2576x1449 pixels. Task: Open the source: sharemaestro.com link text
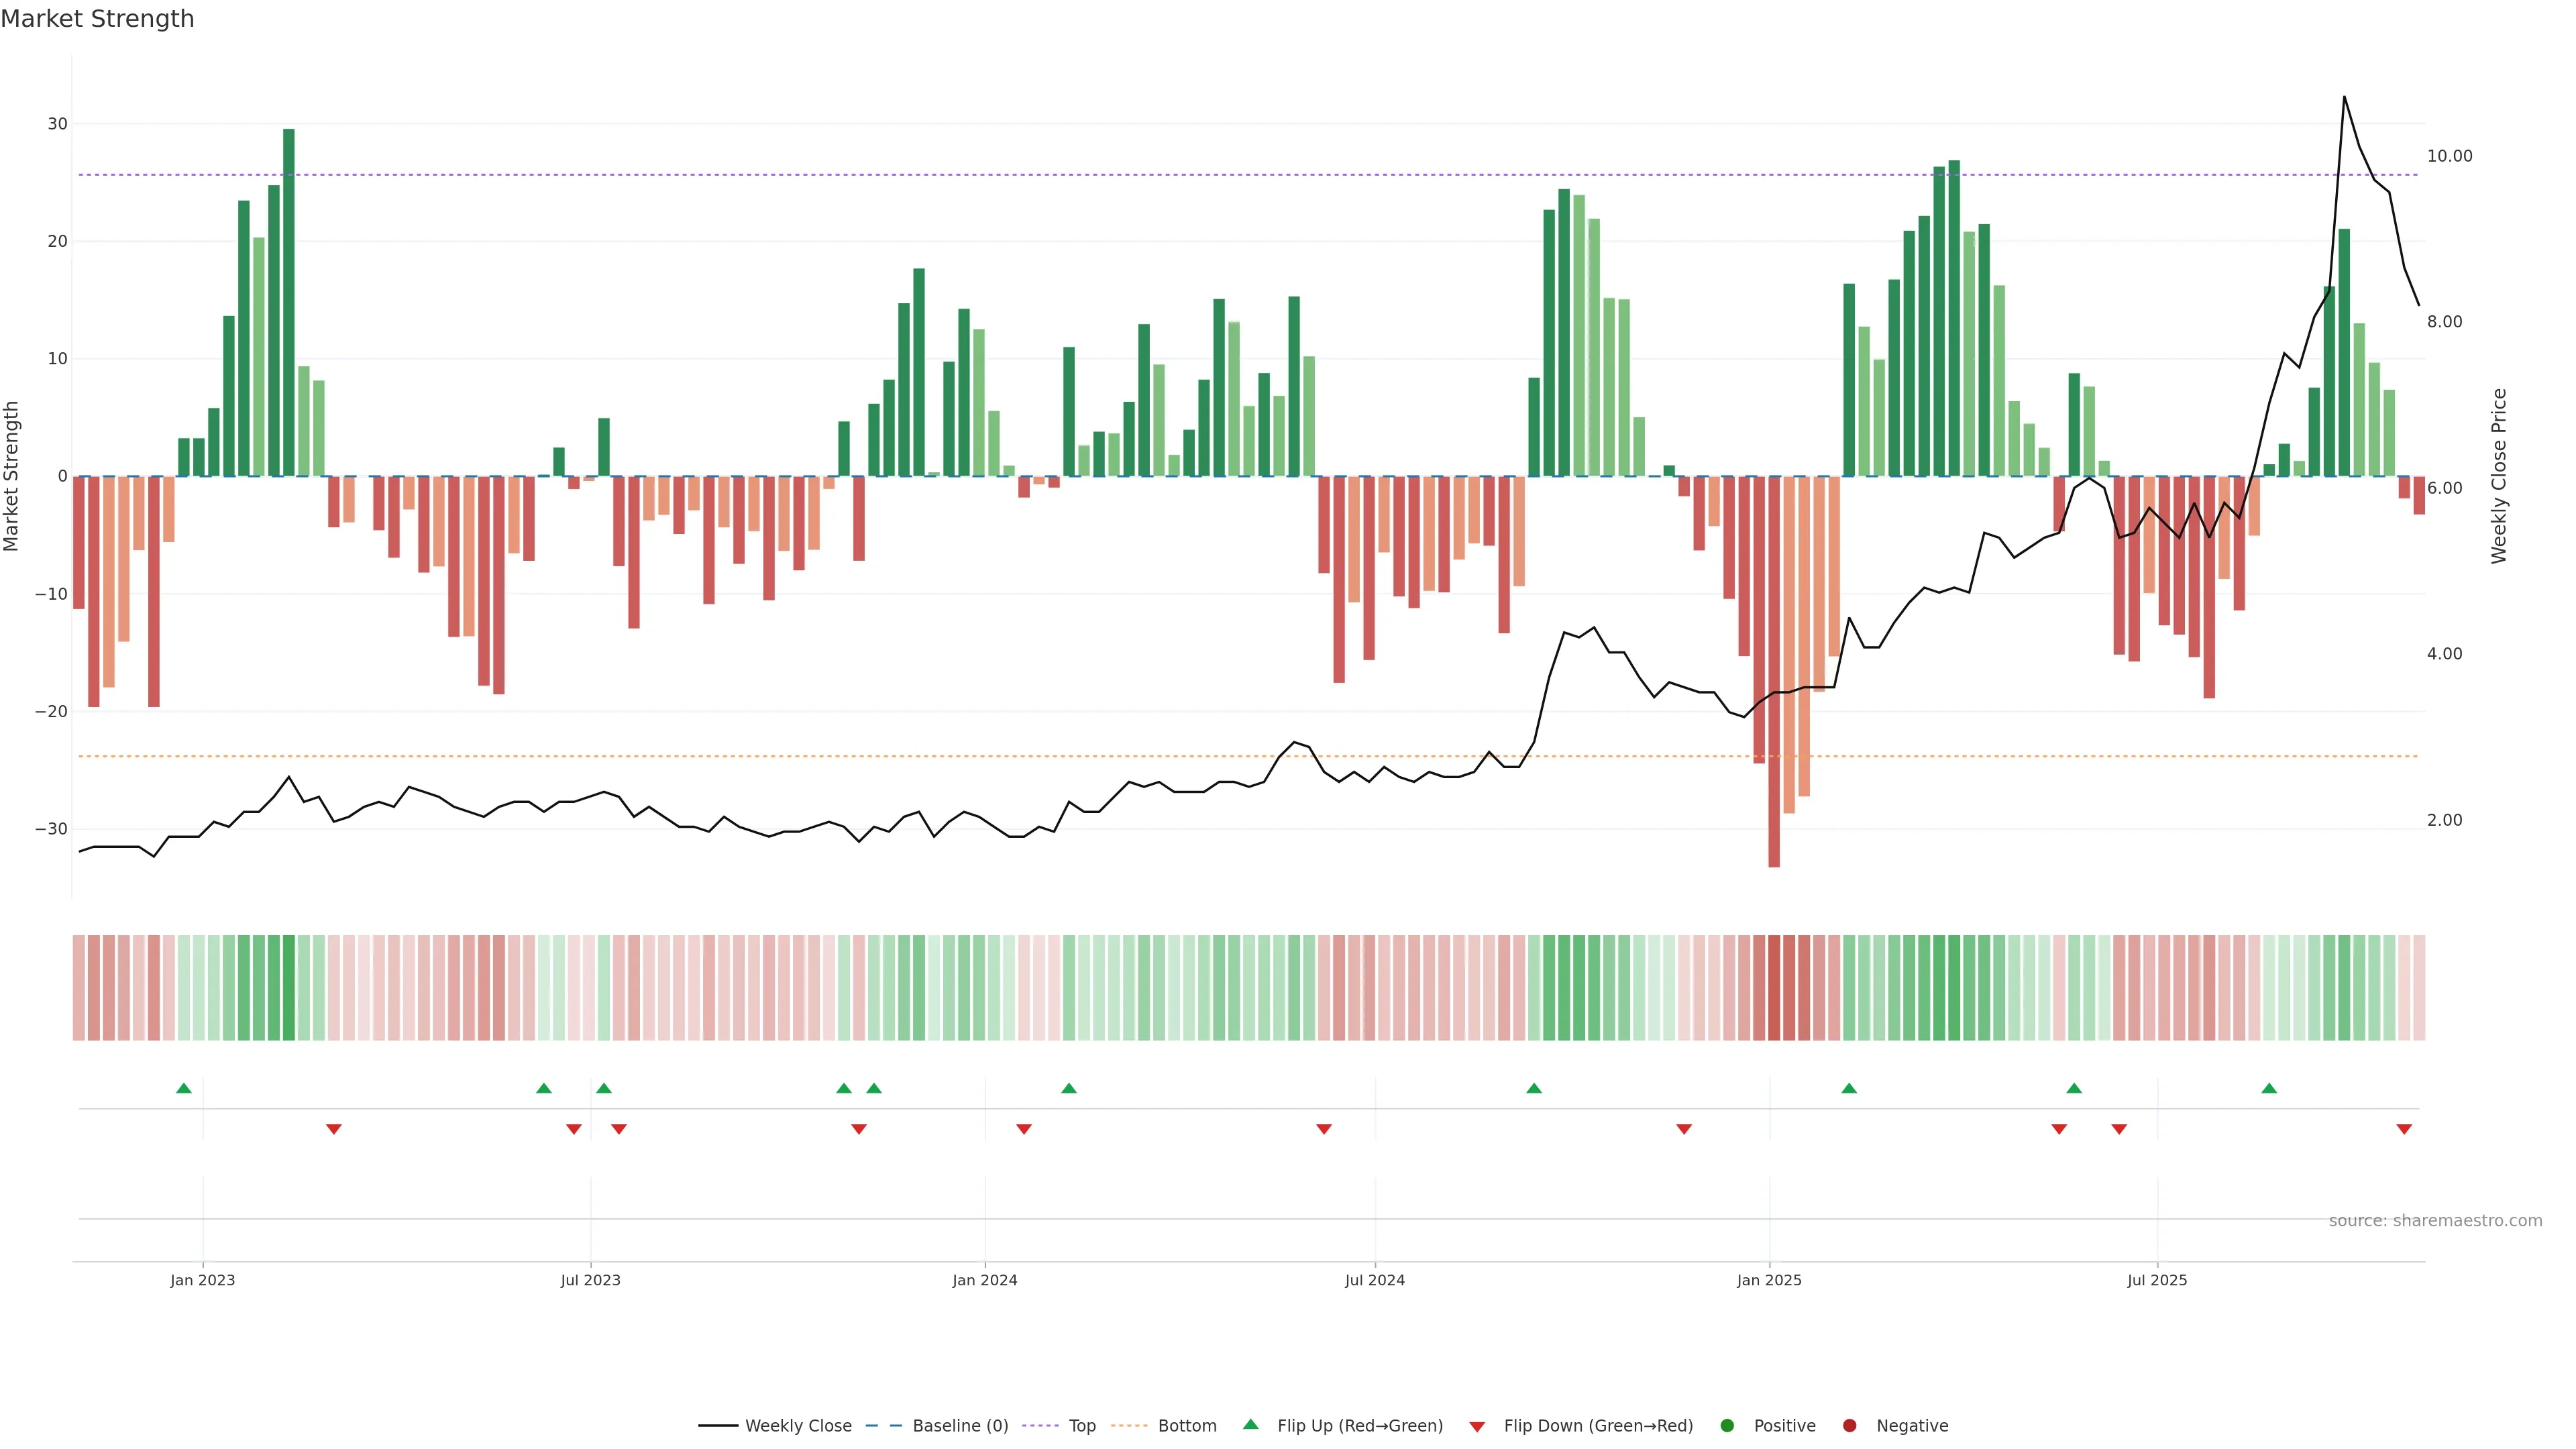(2435, 1221)
